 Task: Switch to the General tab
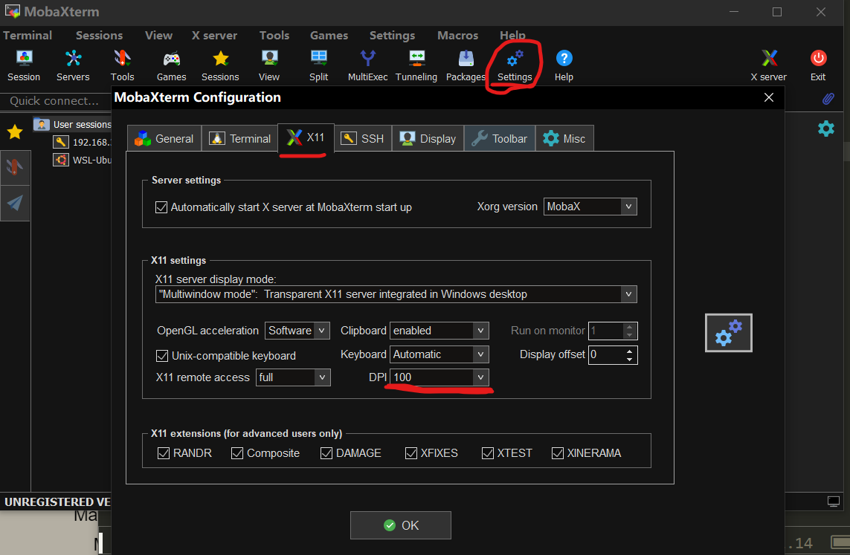point(164,139)
